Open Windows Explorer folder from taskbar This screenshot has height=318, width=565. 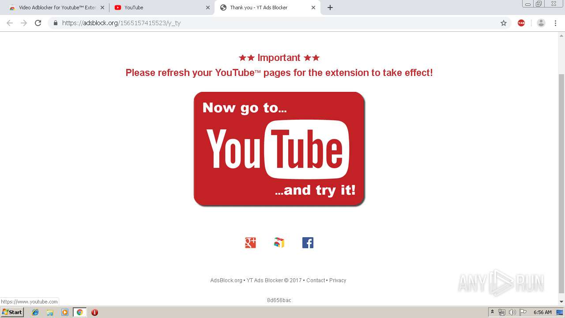[x=50, y=312]
